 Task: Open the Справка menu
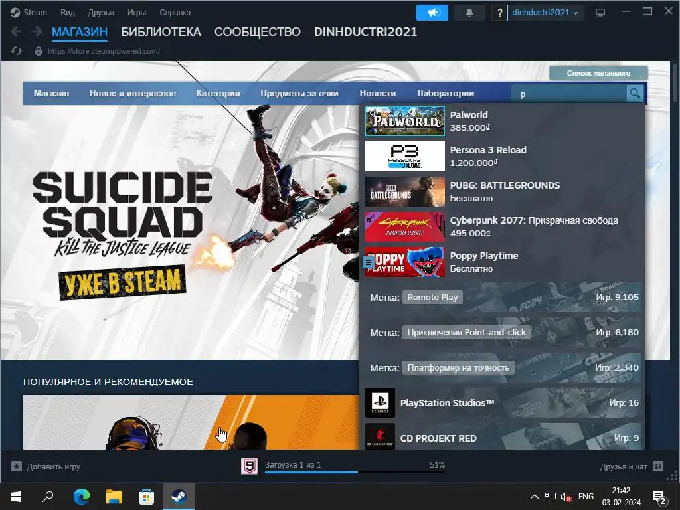[x=175, y=13]
